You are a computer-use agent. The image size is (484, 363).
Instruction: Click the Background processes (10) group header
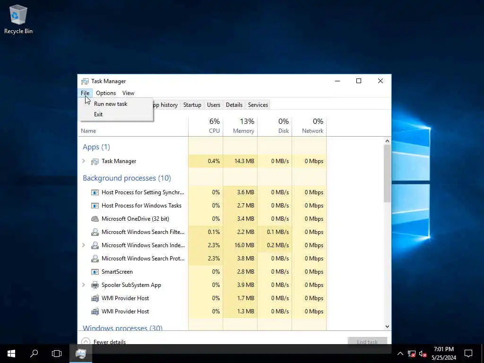tap(127, 178)
